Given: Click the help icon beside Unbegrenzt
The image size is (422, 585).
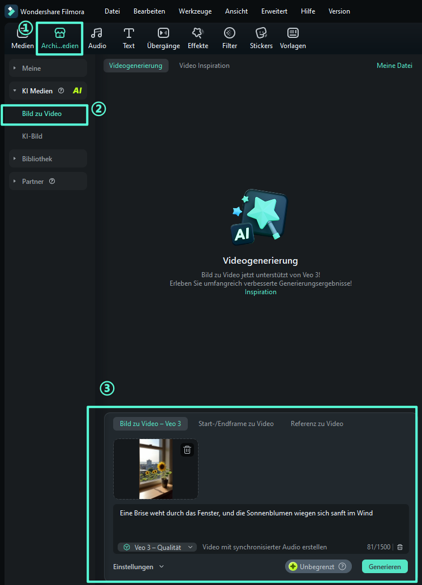Looking at the screenshot, I should (342, 566).
